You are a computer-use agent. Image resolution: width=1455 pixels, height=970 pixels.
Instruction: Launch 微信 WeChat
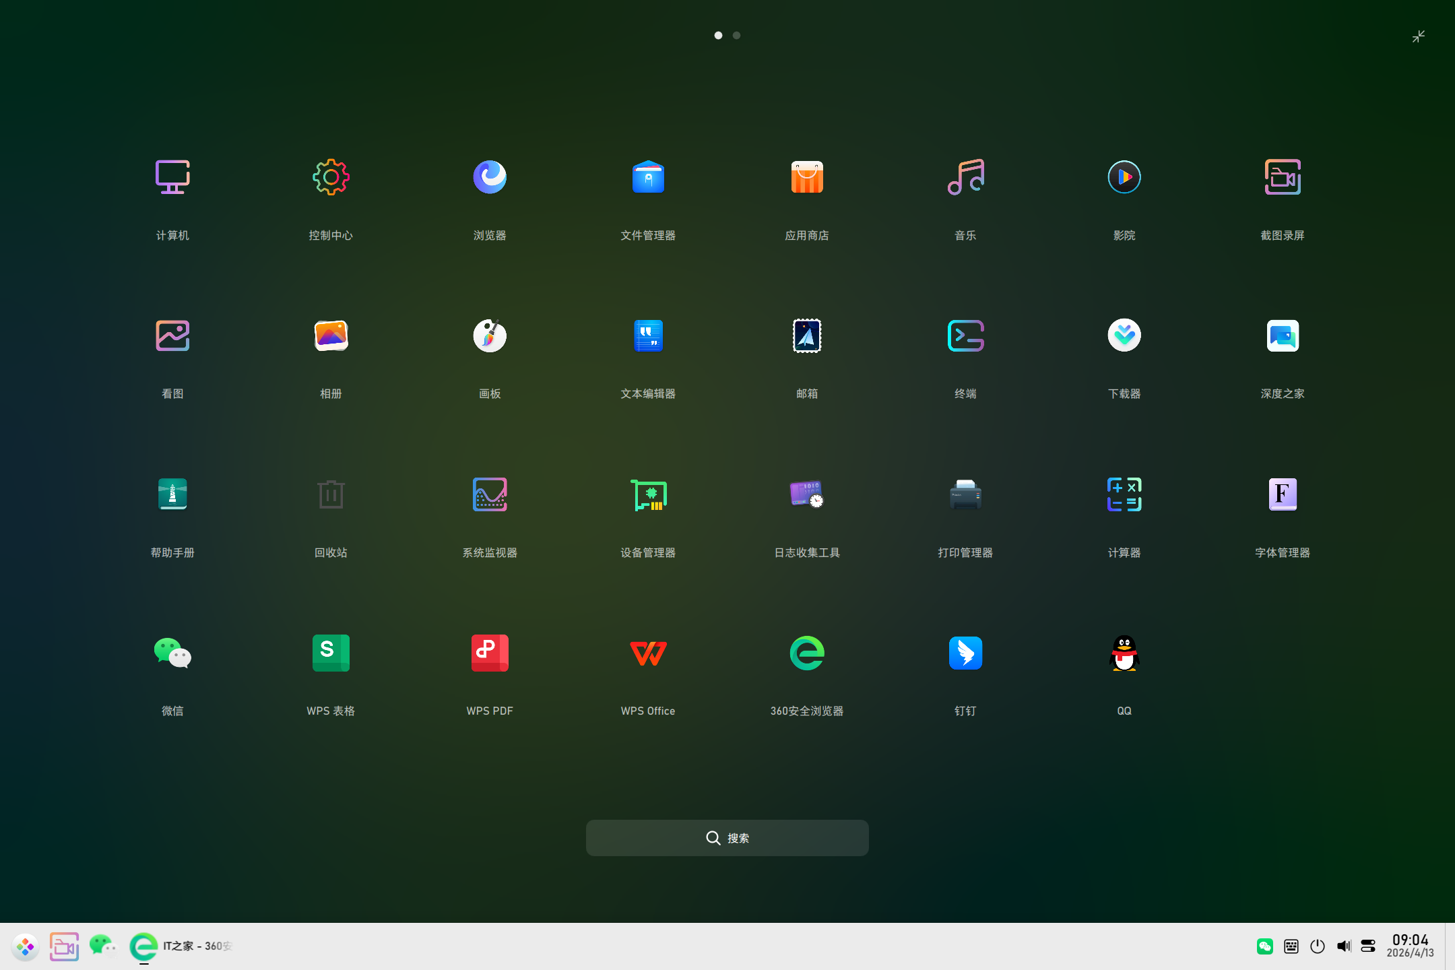coord(172,653)
